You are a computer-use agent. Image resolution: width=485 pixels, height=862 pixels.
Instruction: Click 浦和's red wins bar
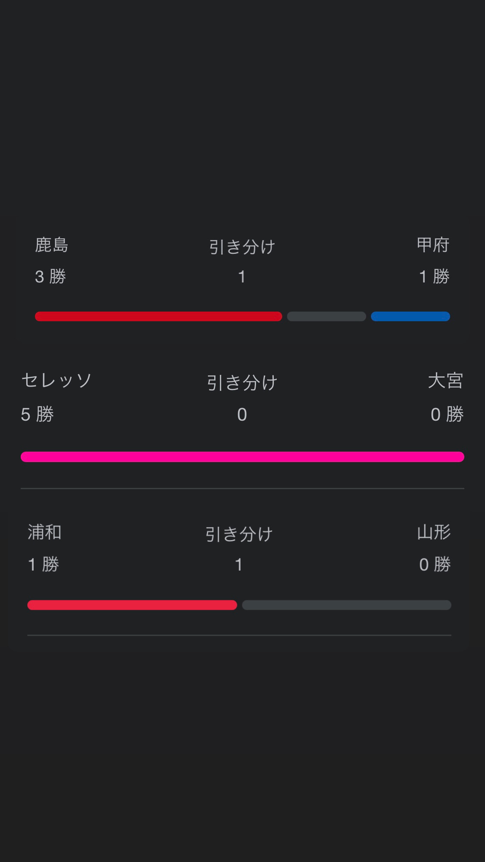pyautogui.click(x=132, y=605)
